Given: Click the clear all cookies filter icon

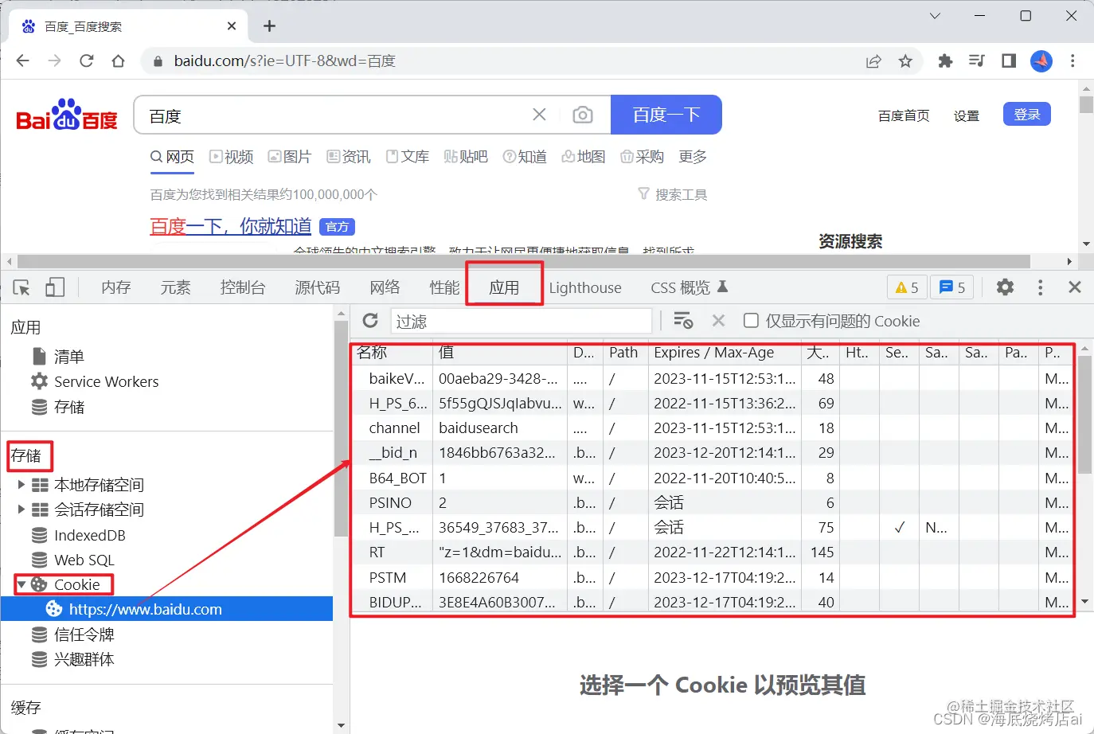Looking at the screenshot, I should click(x=682, y=321).
